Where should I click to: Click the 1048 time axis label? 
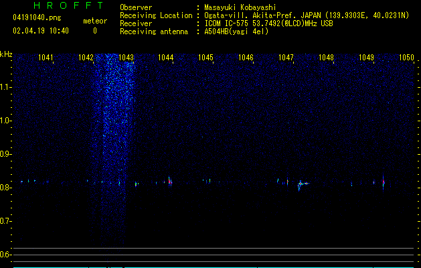coord(326,57)
